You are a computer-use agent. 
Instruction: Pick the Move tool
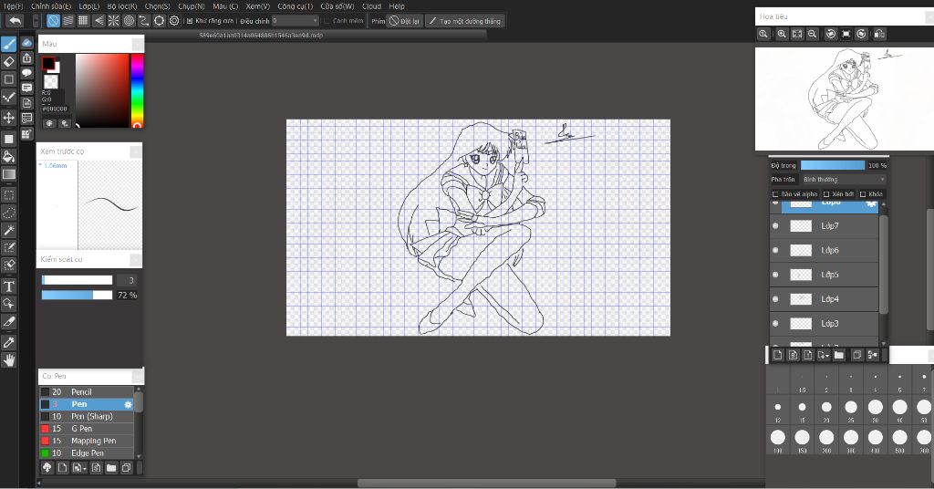pyautogui.click(x=9, y=118)
